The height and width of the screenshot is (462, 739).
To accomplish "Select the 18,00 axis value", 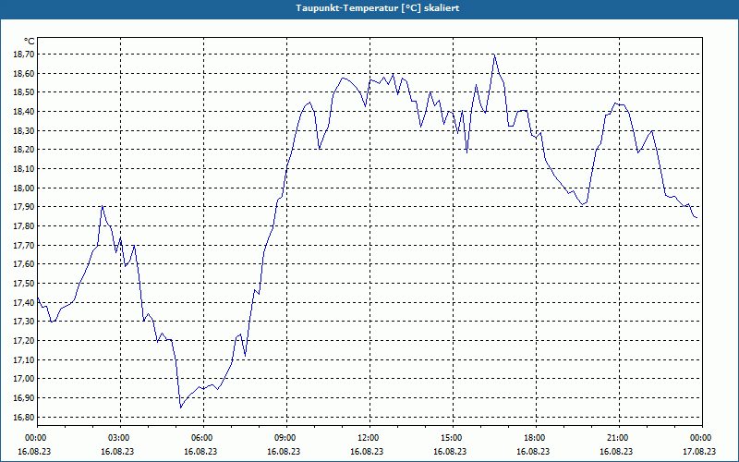I will [24, 188].
